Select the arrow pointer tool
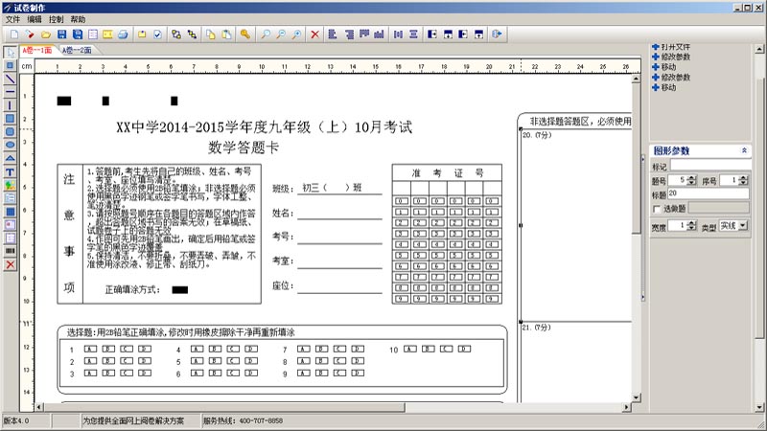 (10, 52)
